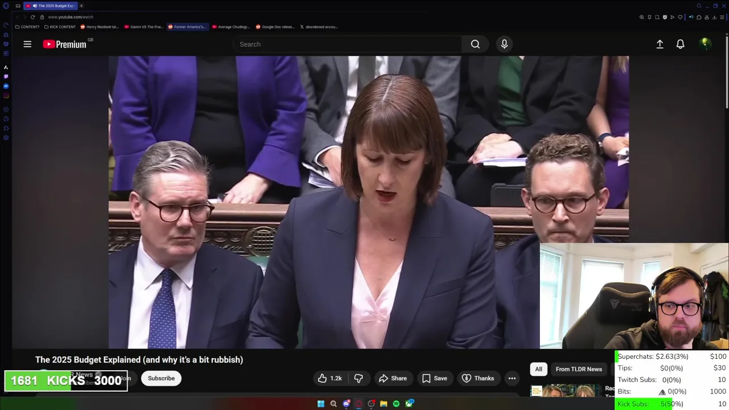Open YouTube notifications bell
This screenshot has height=410, width=729.
tap(680, 44)
